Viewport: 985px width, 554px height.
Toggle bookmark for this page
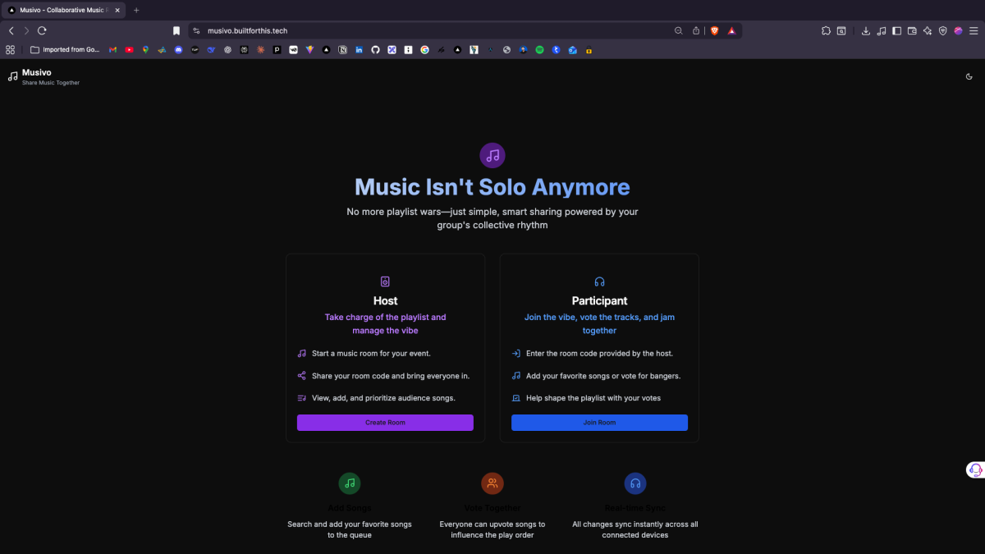(176, 30)
